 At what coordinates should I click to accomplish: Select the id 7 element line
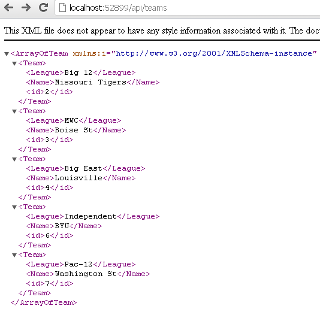tap(50, 283)
